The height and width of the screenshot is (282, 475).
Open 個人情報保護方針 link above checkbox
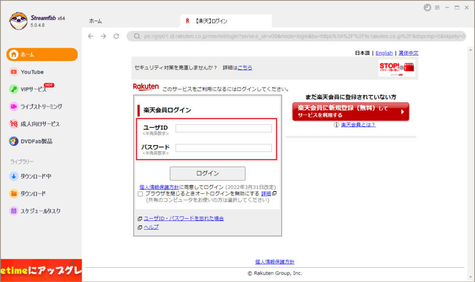[159, 187]
